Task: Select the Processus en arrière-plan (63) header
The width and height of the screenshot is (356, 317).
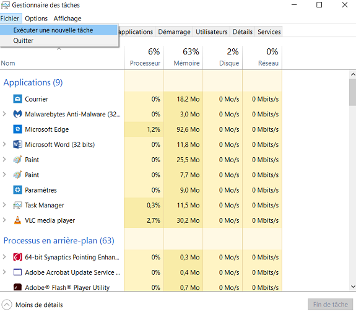Action: [59, 240]
